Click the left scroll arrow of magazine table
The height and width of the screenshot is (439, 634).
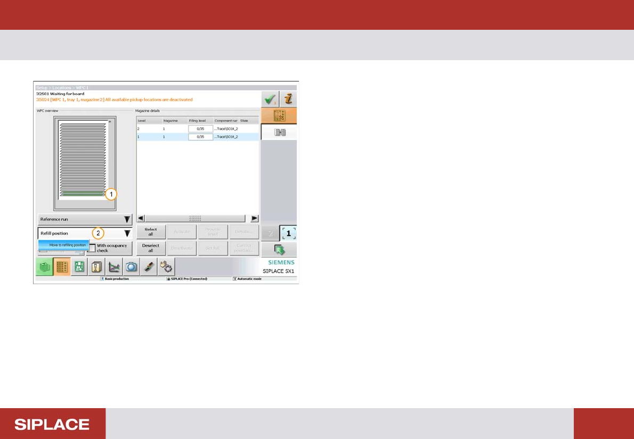(x=141, y=219)
